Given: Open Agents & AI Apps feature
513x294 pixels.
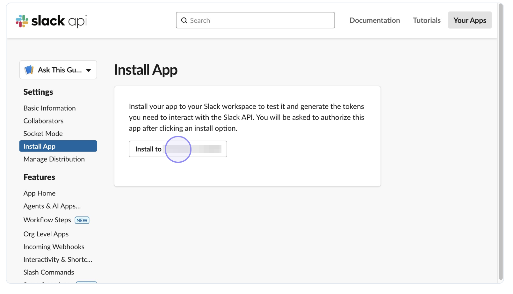Looking at the screenshot, I should click(x=52, y=206).
